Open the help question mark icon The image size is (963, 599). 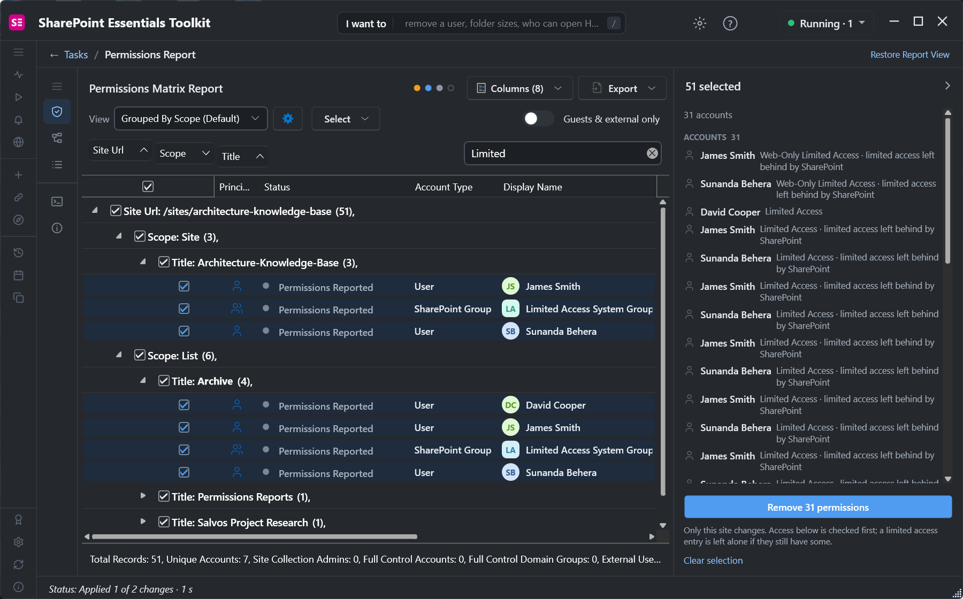730,24
